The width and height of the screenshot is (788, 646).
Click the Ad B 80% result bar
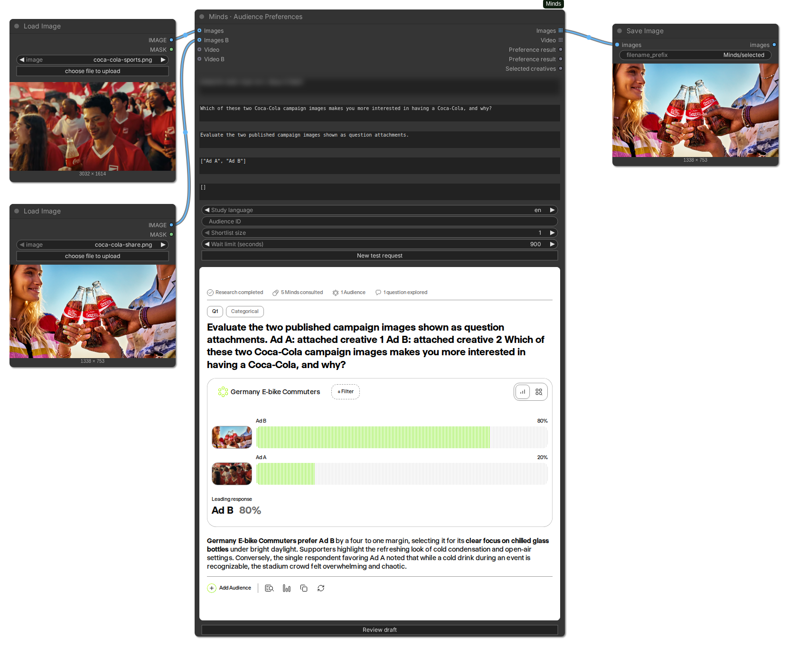point(402,437)
